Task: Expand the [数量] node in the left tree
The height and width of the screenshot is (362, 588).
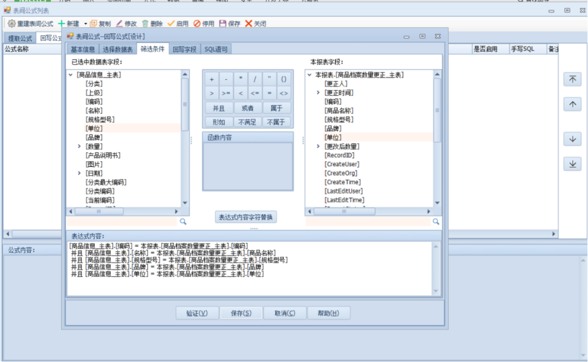Action: click(79, 146)
